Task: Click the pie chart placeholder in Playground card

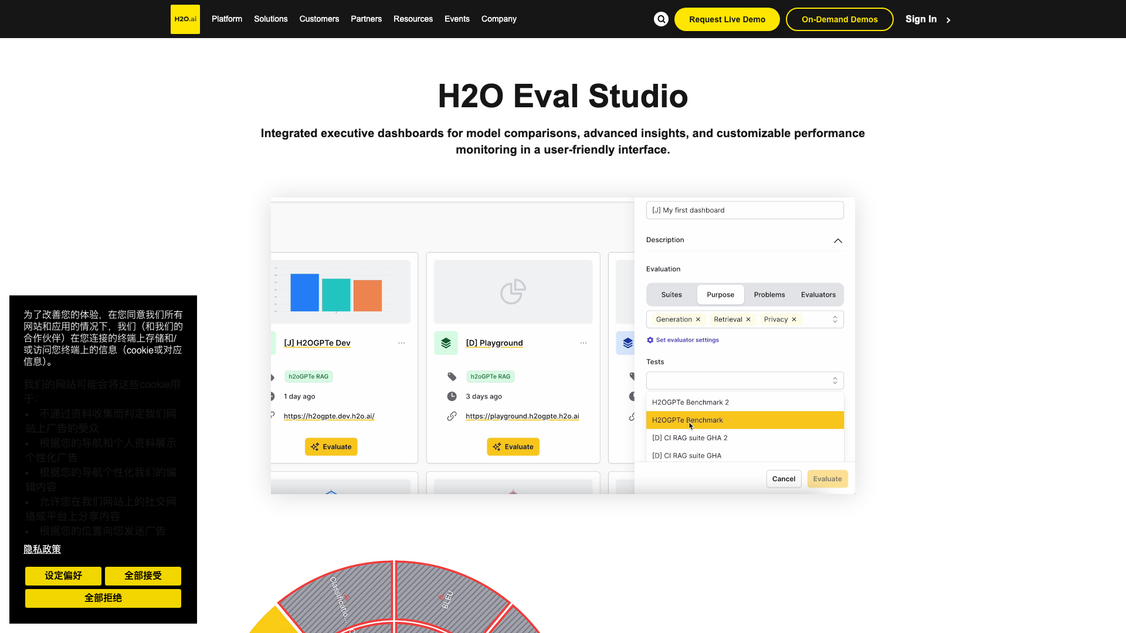Action: click(513, 291)
